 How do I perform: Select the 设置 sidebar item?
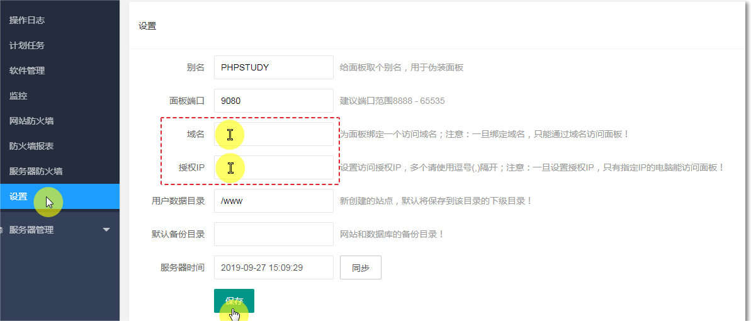coord(59,196)
